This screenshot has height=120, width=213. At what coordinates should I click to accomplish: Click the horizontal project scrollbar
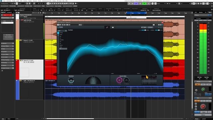pos(70,119)
